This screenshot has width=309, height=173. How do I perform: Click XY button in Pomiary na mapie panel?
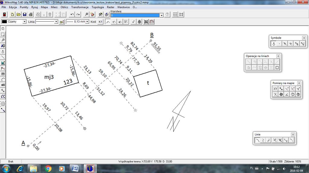(x=275, y=89)
